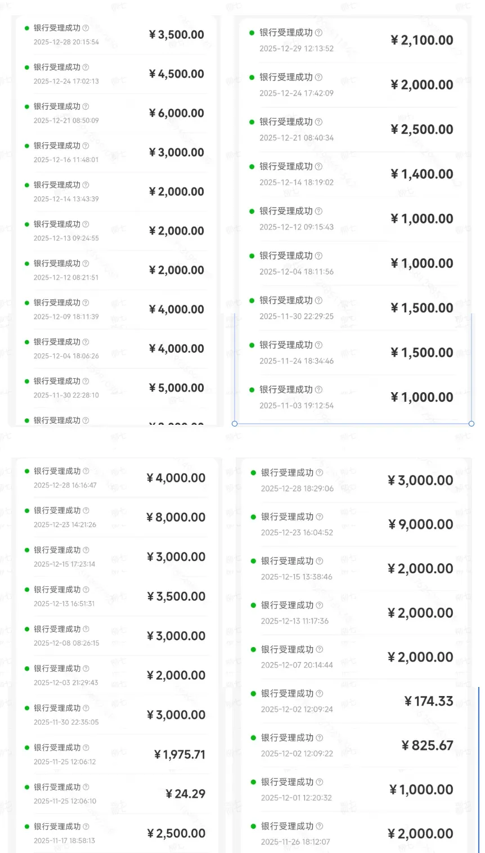The width and height of the screenshot is (485, 853).
Task: Open the help icon for ¥9,000.00 entry
Action: (x=320, y=517)
